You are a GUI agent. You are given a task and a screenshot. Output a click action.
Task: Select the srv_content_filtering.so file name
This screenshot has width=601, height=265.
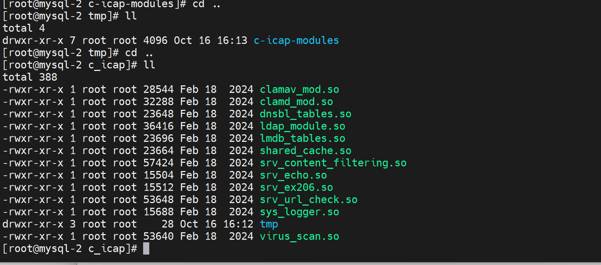[333, 163]
